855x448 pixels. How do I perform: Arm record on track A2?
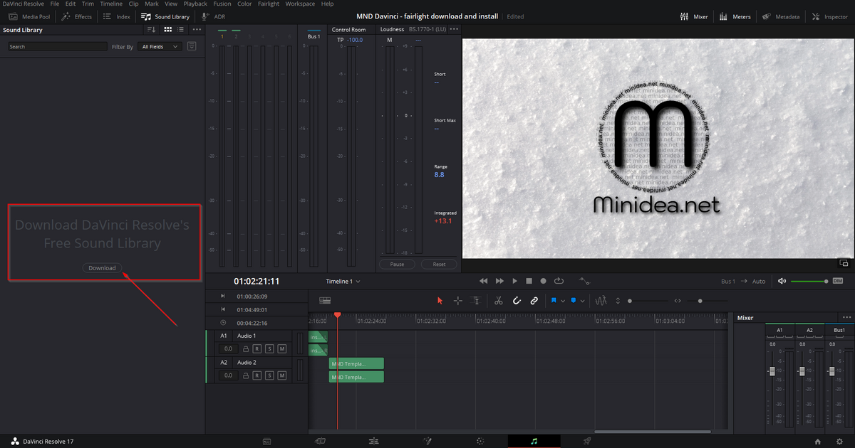coord(258,375)
